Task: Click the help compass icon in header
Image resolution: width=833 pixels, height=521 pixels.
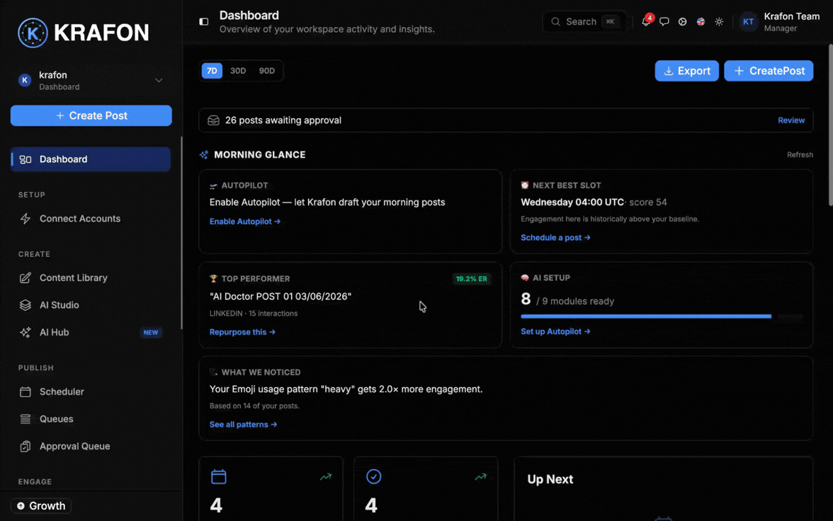Action: click(x=683, y=22)
